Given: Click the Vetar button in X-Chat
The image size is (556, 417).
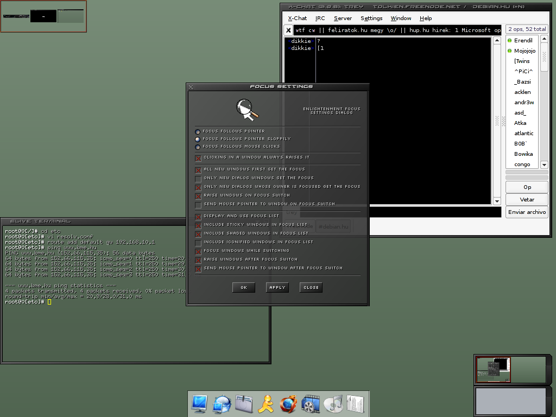Looking at the screenshot, I should [527, 199].
